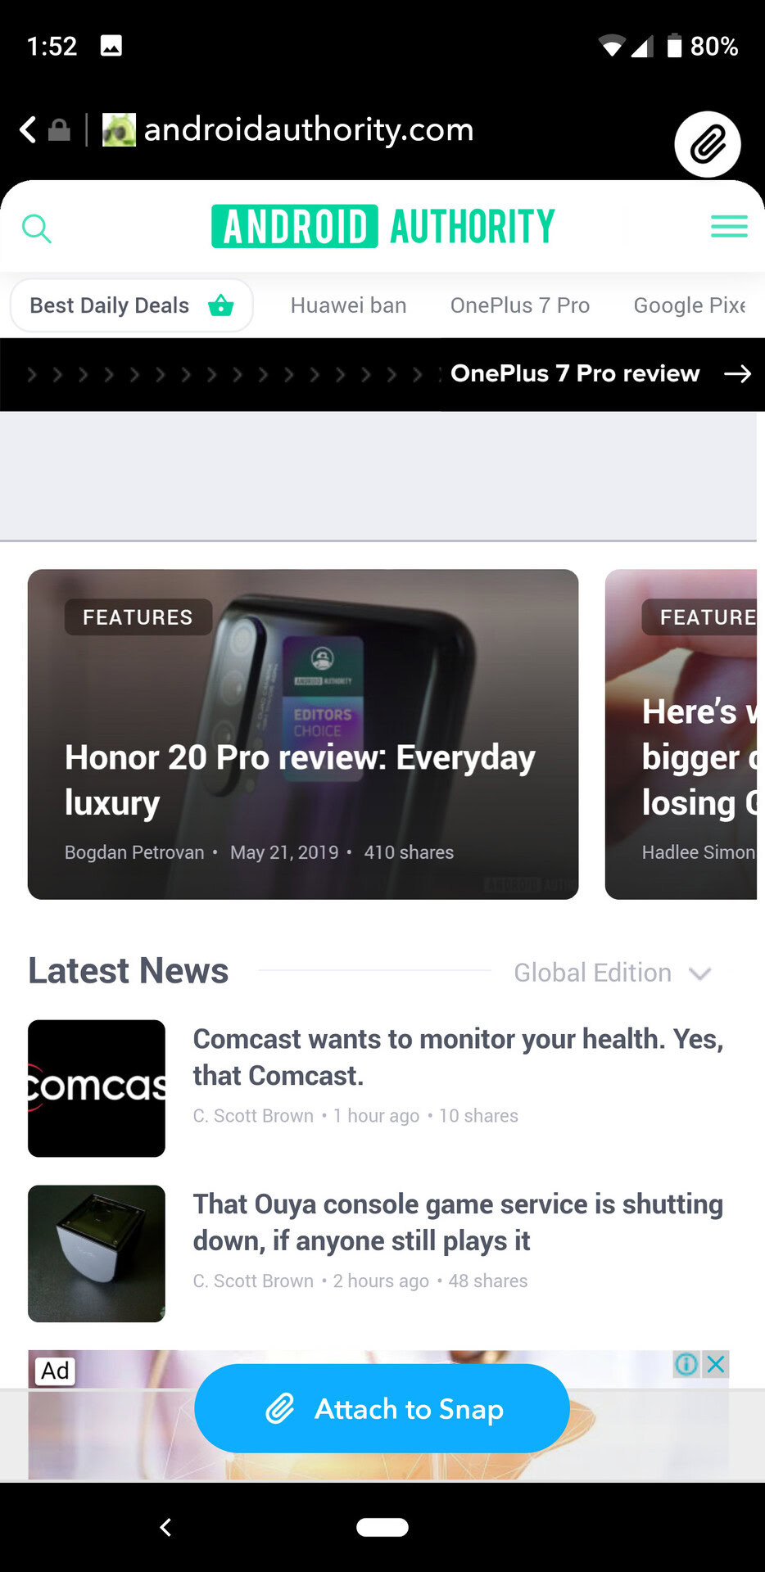
Task: Go back using the browser back chevron
Action: [28, 129]
